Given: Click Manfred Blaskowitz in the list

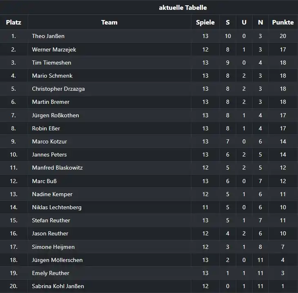Looking at the screenshot, I should pos(57,168).
